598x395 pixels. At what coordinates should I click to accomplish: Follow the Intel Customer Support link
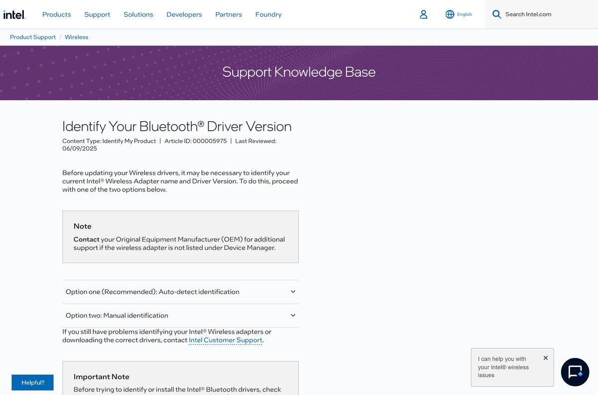tap(225, 340)
